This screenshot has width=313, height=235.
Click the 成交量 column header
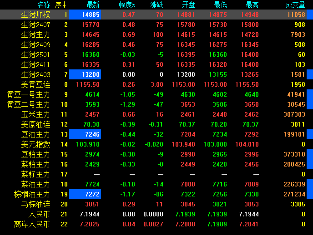pos(295,5)
